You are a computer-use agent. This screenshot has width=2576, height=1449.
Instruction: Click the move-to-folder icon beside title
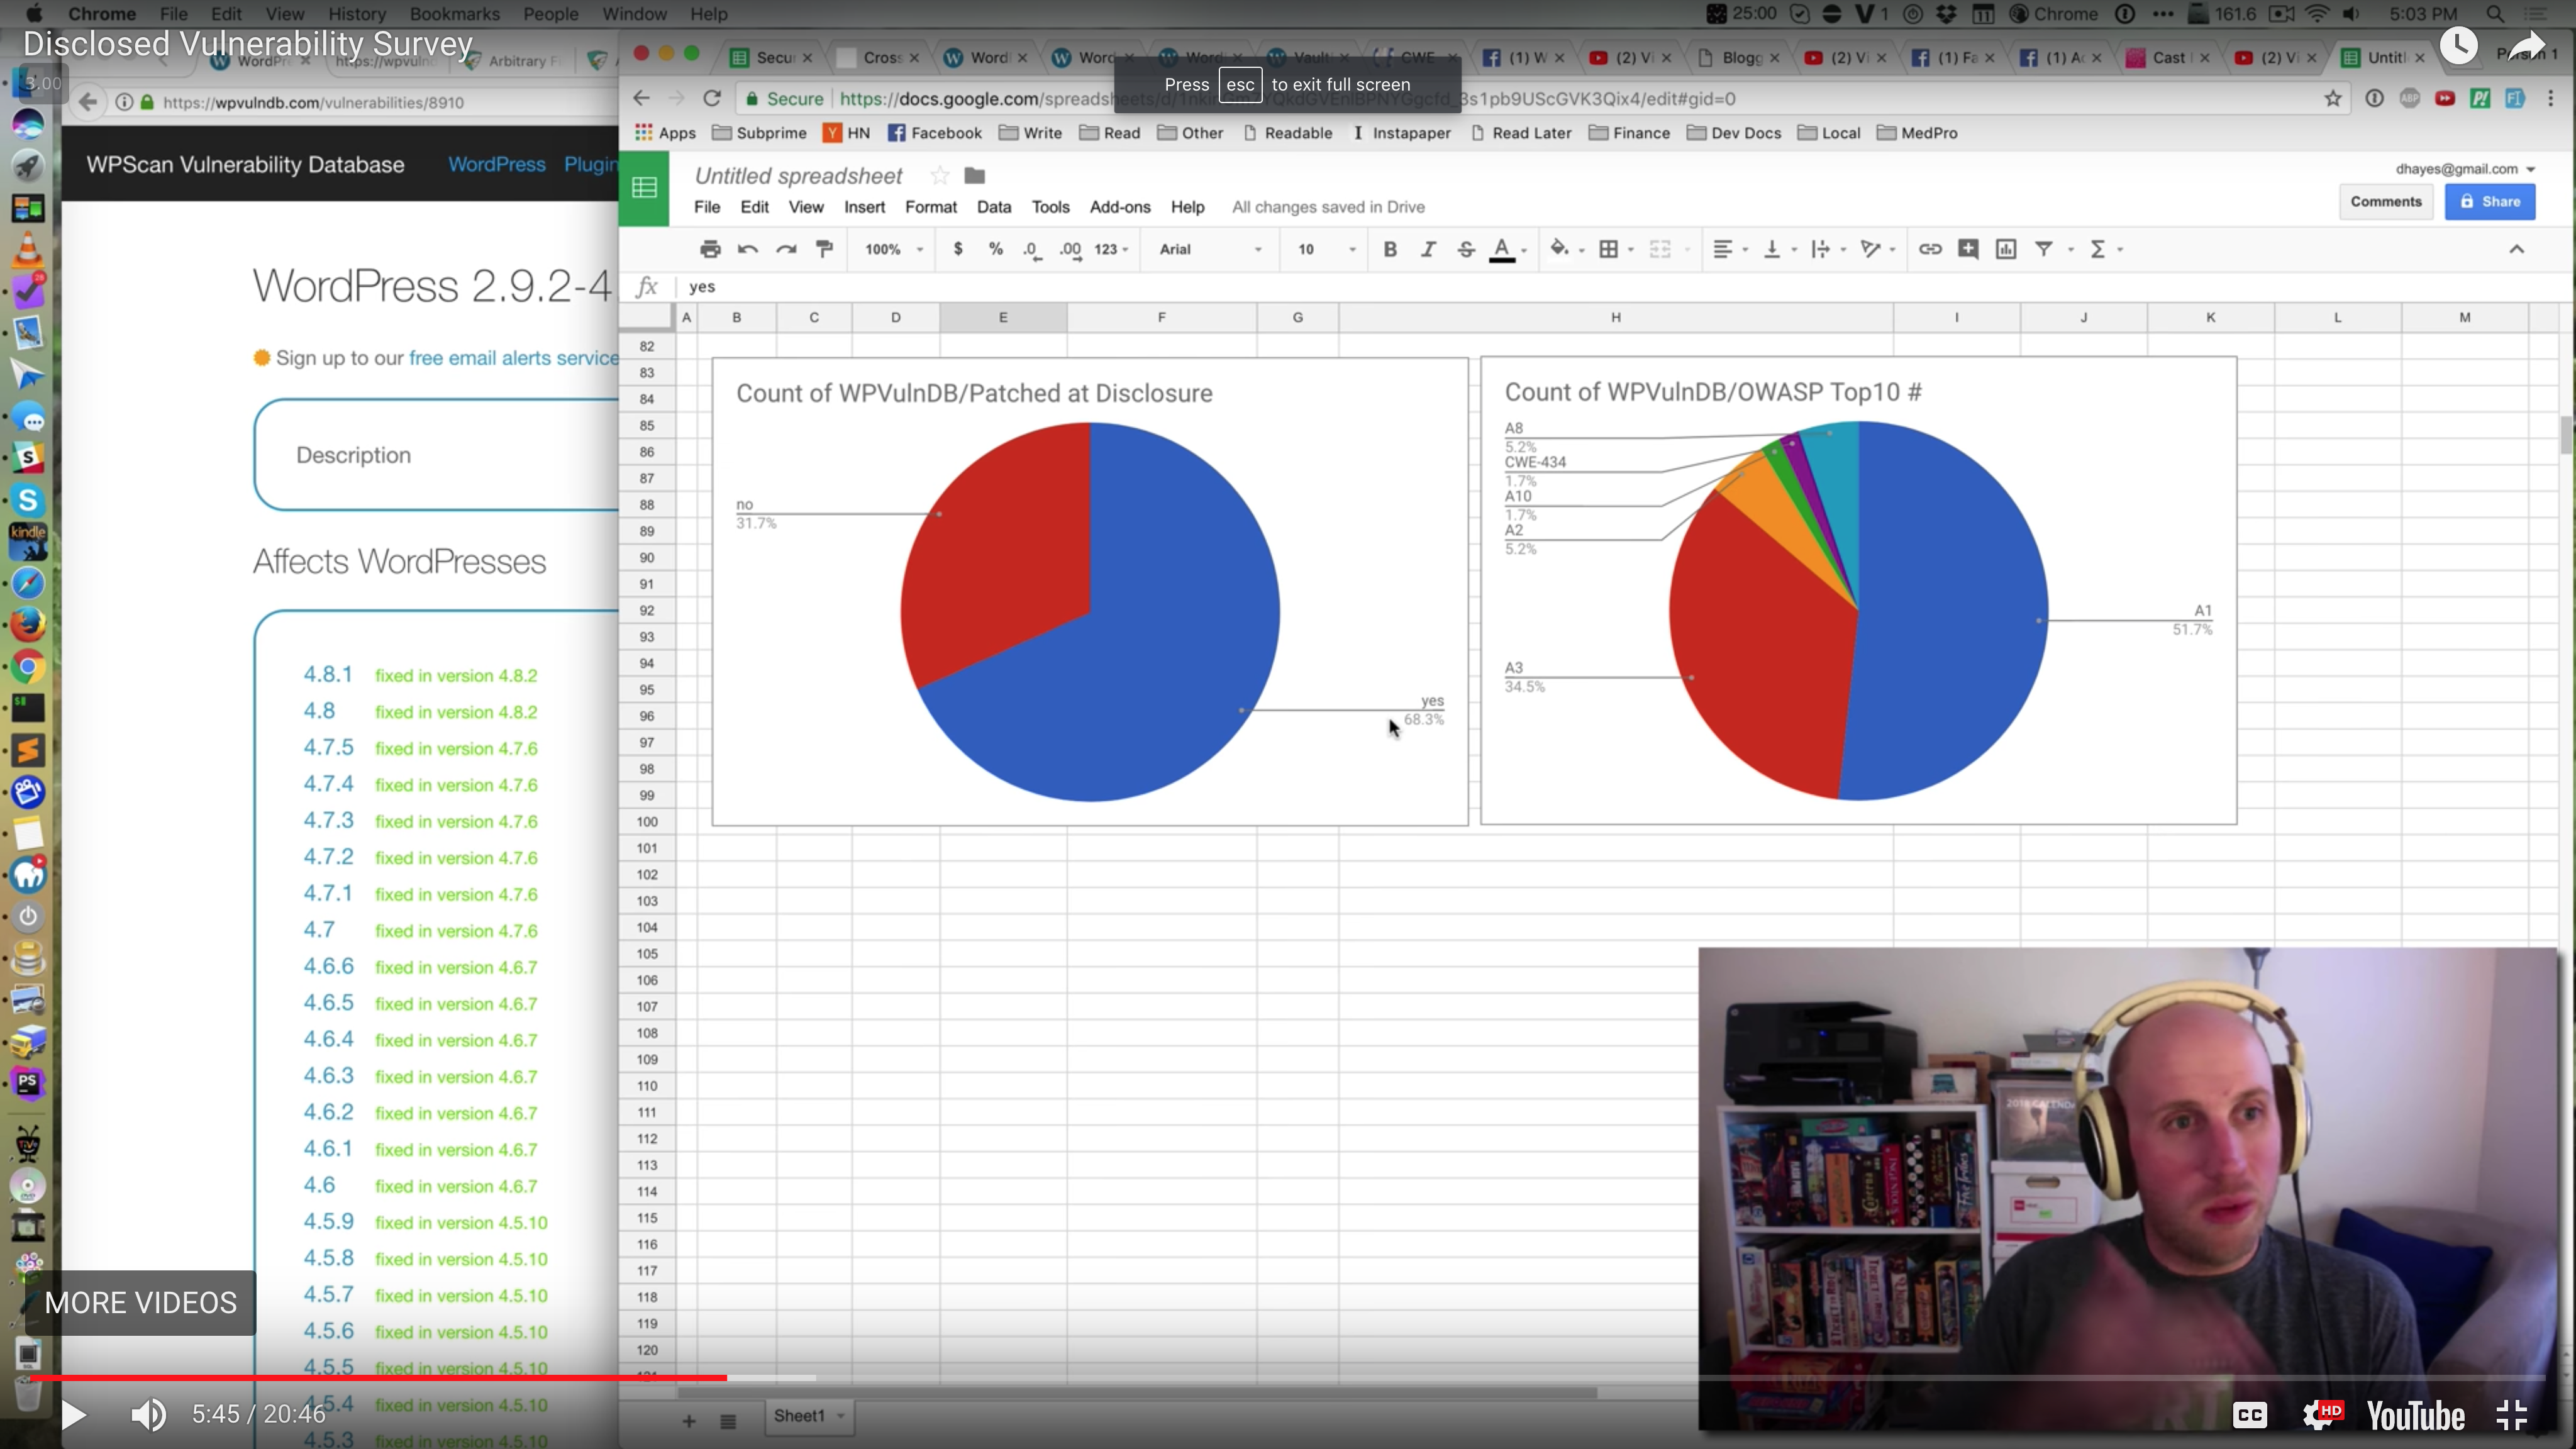[x=975, y=176]
